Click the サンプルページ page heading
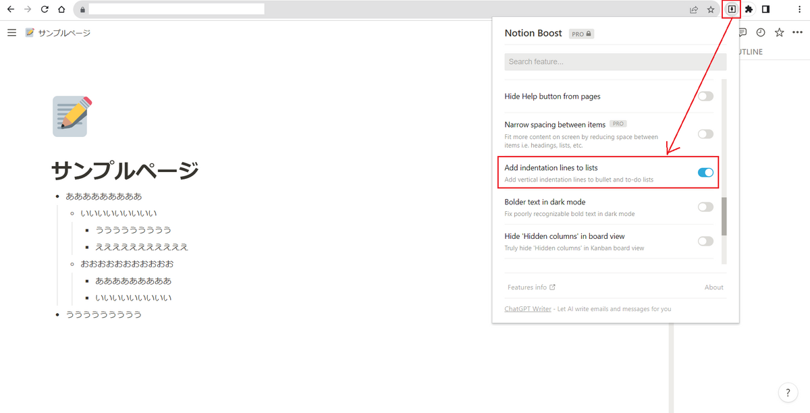 [126, 171]
